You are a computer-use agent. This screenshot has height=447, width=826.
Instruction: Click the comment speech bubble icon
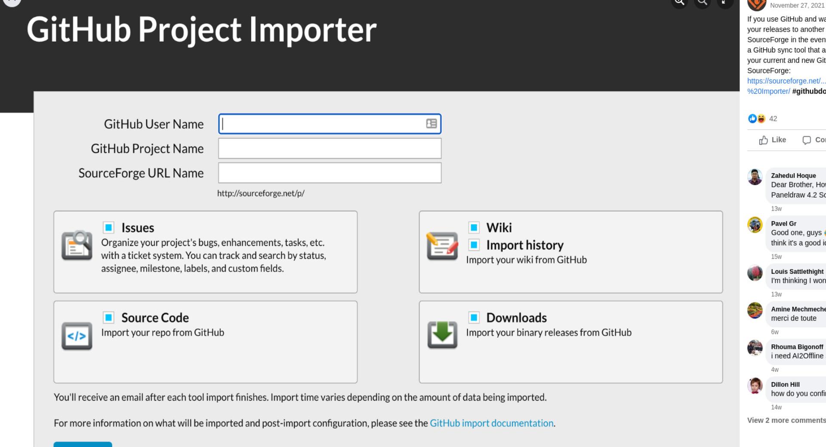click(x=807, y=140)
